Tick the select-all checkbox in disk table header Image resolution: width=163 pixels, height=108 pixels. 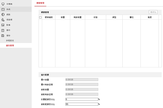[40, 17]
